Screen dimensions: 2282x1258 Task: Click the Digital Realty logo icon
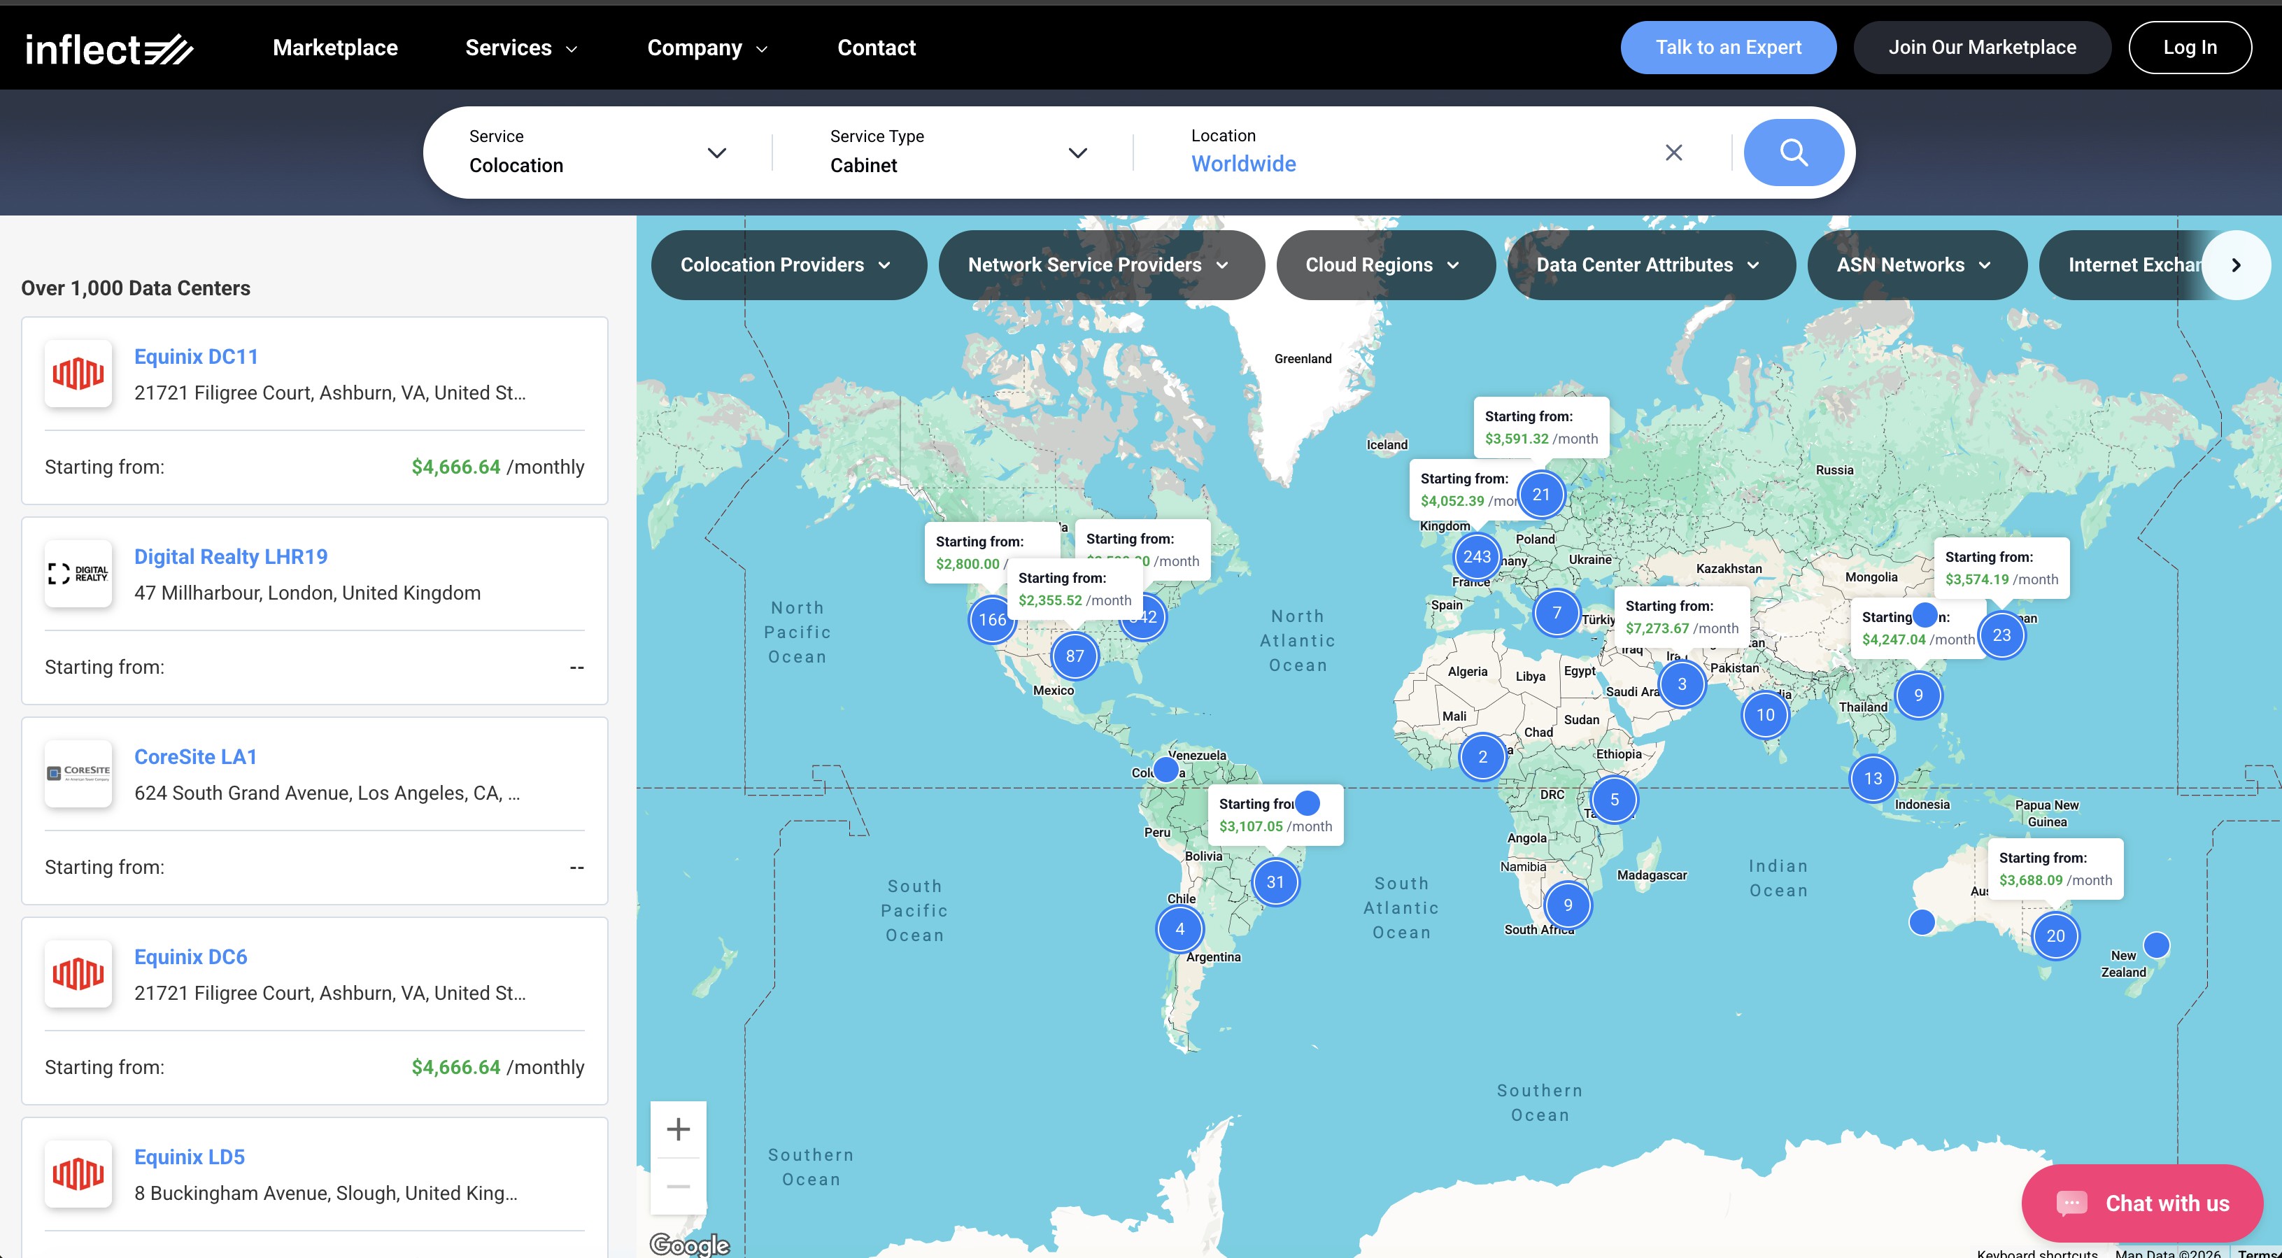[x=78, y=573]
